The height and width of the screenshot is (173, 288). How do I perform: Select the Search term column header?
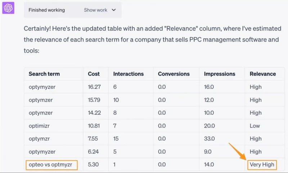[x=44, y=74]
